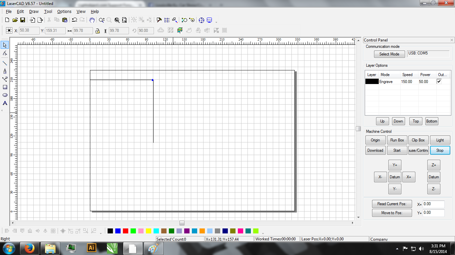Screen dimensions: 455x255
Task: Click the Run Box button
Action: click(x=397, y=140)
